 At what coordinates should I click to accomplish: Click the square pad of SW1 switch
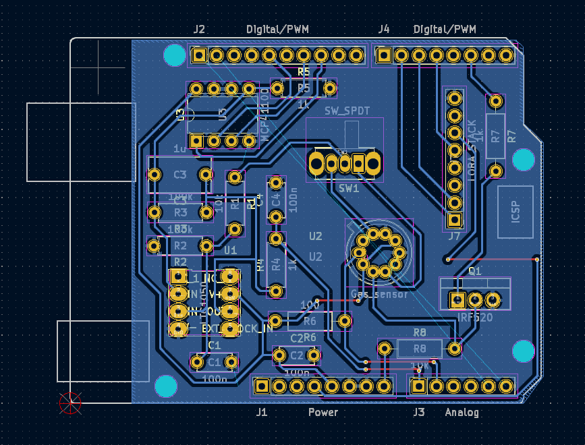tap(358, 163)
